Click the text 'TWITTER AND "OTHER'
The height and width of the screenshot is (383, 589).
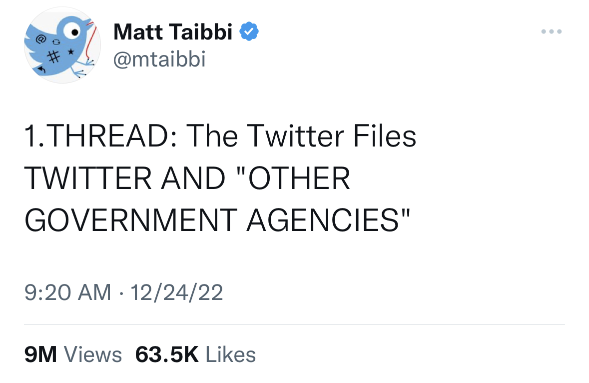click(187, 178)
